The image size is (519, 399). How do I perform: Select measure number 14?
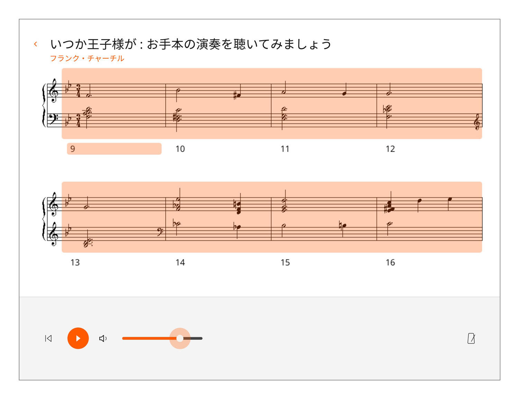tap(180, 262)
